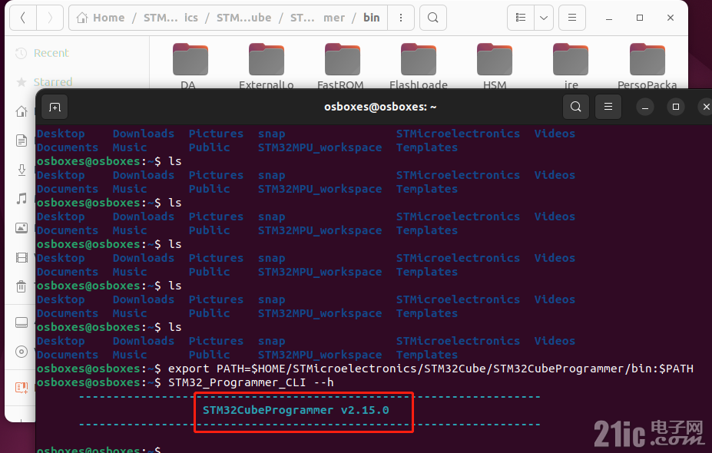712x453 pixels.
Task: Open the Pictures sidebar icon in Files
Action: pyautogui.click(x=22, y=228)
